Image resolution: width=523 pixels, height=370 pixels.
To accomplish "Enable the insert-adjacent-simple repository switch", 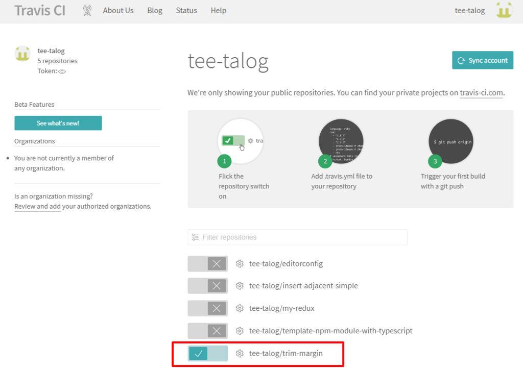I will coord(207,286).
